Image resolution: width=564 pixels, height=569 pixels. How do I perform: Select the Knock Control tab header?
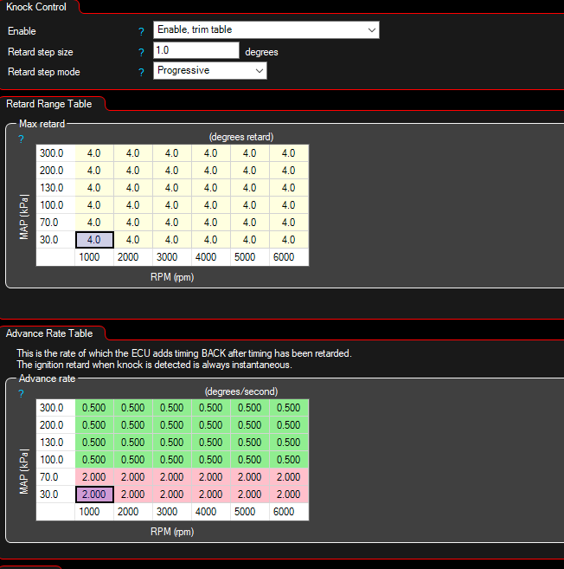37,6
